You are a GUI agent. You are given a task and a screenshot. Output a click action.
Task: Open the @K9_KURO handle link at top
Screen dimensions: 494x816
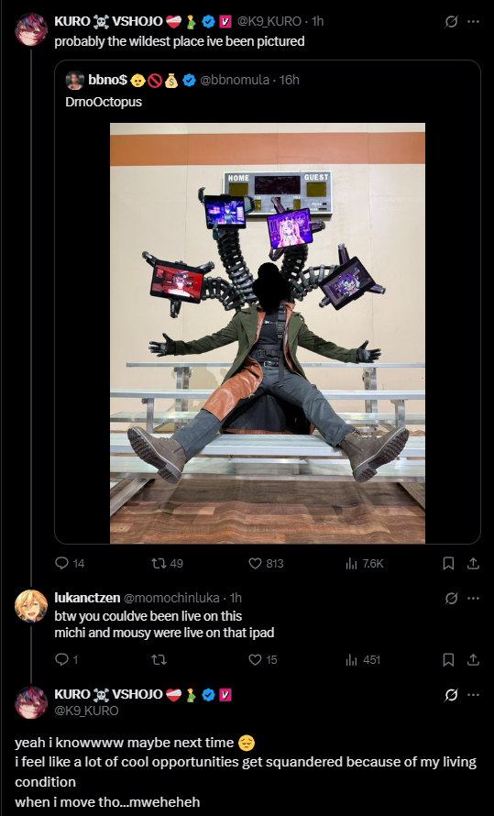pyautogui.click(x=269, y=21)
